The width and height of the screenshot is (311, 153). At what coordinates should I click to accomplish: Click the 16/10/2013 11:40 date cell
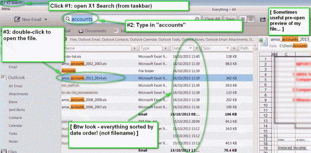[x=186, y=56]
